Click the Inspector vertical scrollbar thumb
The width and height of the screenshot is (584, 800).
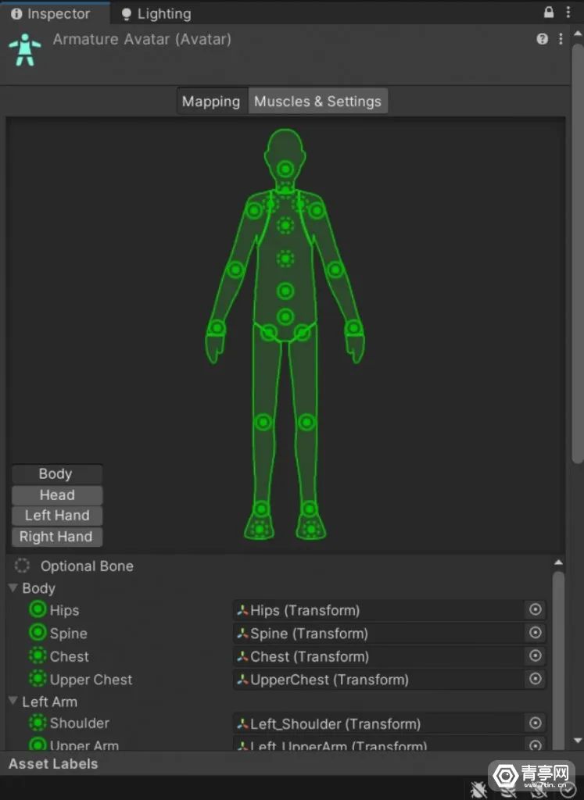(578, 253)
